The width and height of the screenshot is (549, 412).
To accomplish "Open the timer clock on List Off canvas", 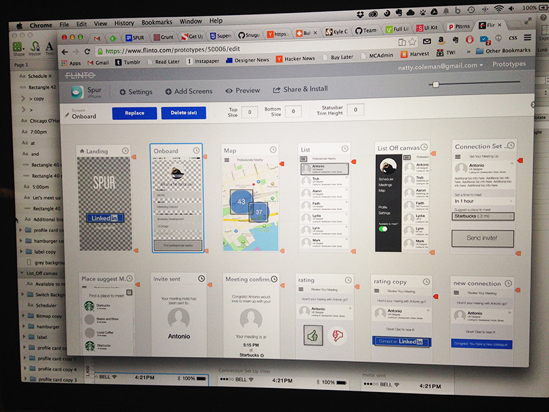I will click(424, 146).
